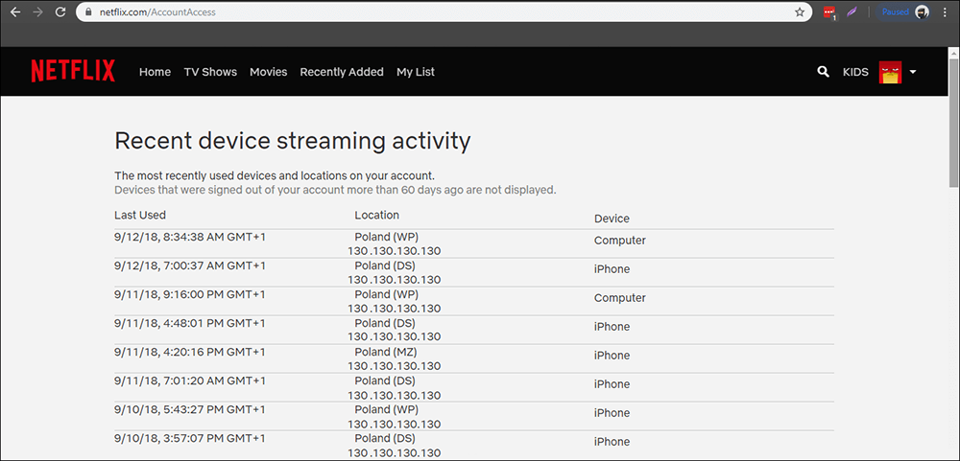Click 'iPhone' device in the 3:57:07 PM row

612,442
